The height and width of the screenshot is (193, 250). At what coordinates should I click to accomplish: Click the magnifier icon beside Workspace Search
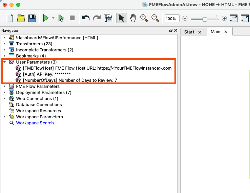(11, 123)
